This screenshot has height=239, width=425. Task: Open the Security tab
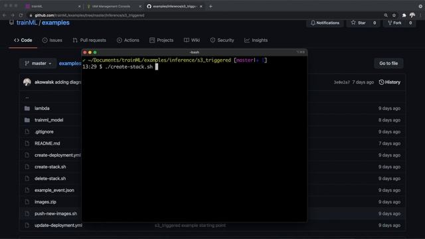222,40
